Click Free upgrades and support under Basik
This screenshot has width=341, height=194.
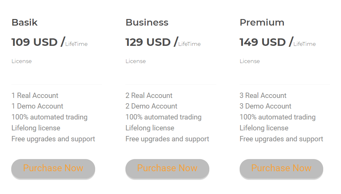point(53,139)
